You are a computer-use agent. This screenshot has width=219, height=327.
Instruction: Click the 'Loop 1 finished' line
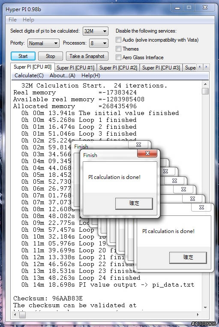(79, 120)
